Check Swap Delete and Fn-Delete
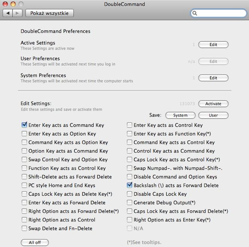The width and height of the screenshot is (249, 247). coord(24,228)
